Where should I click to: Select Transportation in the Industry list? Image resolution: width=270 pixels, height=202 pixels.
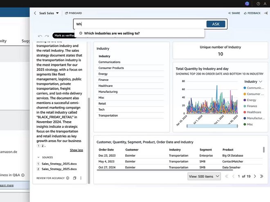(x=108, y=115)
